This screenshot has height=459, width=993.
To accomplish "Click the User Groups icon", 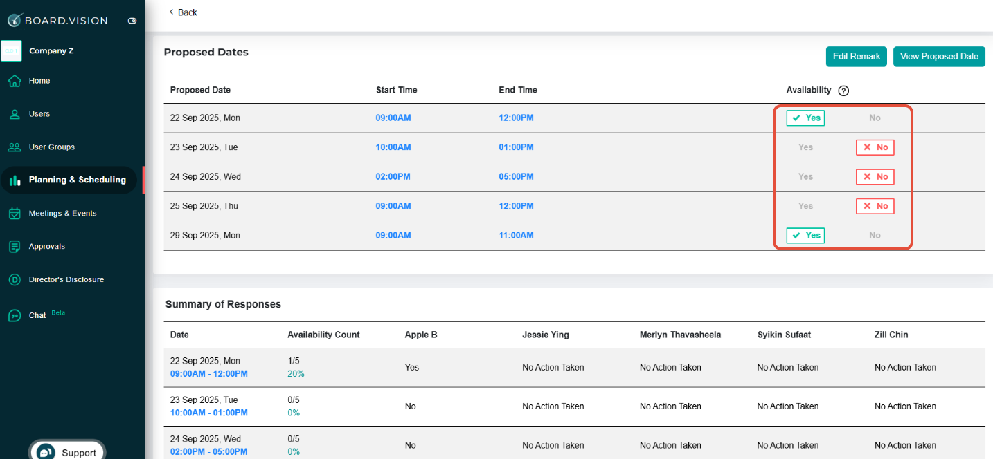I will coord(15,147).
